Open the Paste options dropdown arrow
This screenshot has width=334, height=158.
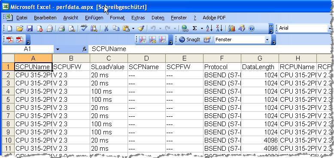[134, 28]
